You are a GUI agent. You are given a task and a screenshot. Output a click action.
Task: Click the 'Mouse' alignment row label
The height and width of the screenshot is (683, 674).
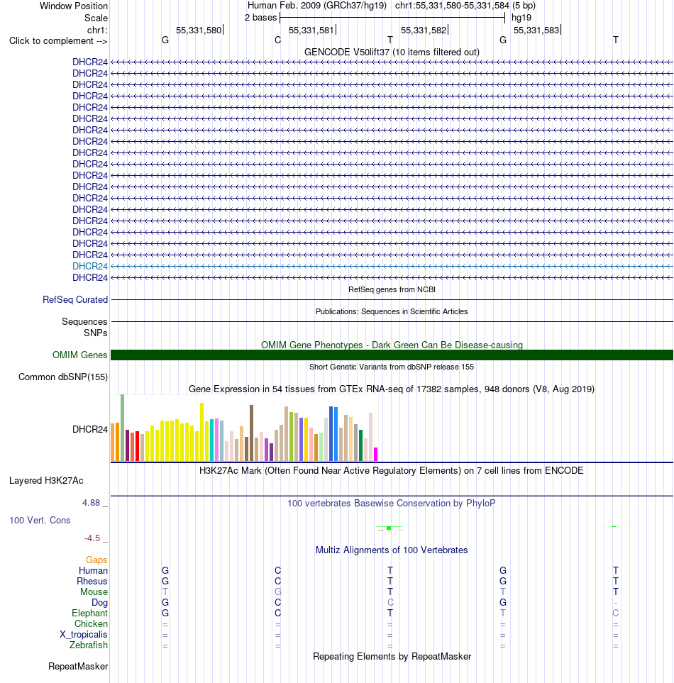pyautogui.click(x=94, y=592)
